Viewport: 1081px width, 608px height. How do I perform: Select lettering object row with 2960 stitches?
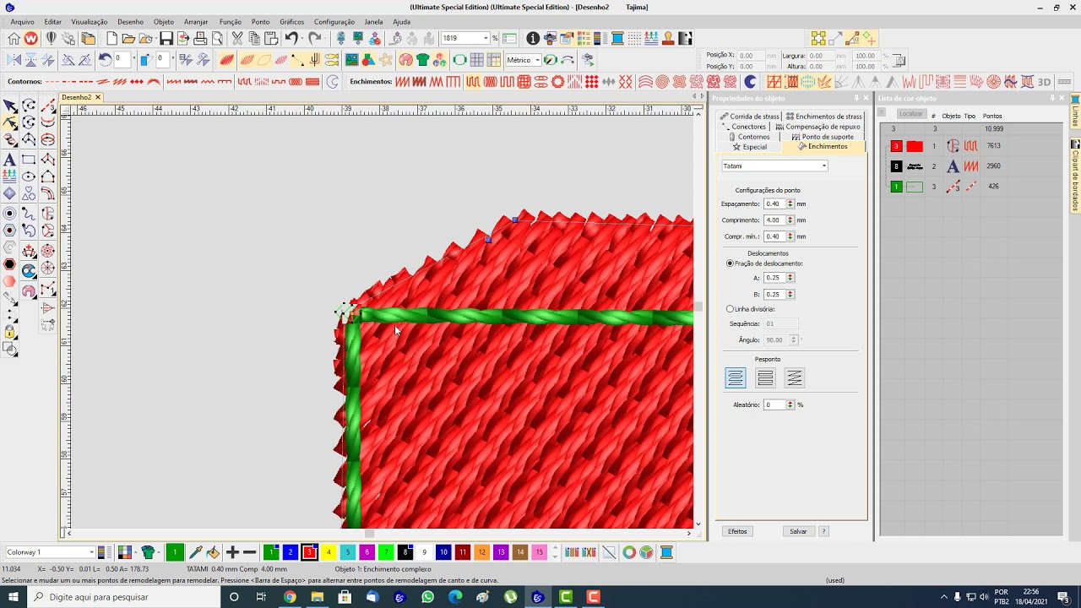point(970,166)
